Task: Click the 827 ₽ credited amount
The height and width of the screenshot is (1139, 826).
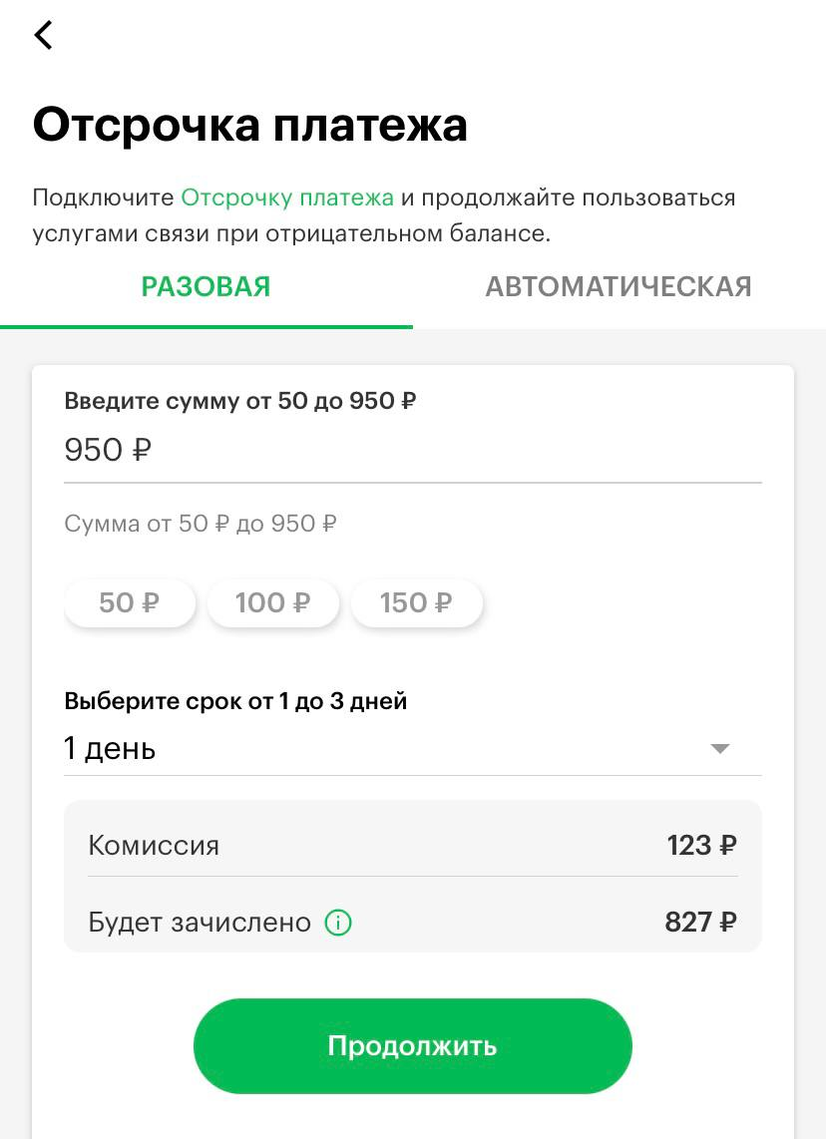Action: point(700,923)
